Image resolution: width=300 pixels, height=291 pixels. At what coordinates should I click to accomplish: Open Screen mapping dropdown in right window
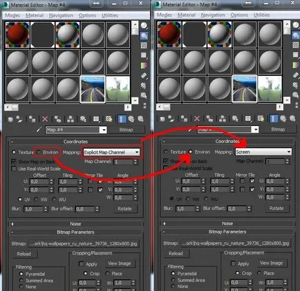tap(263, 152)
